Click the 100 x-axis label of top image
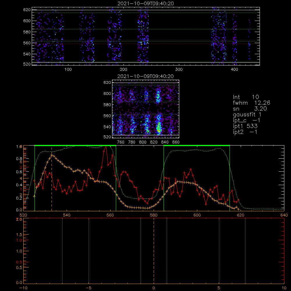The width and height of the screenshot is (291, 291). point(68,70)
